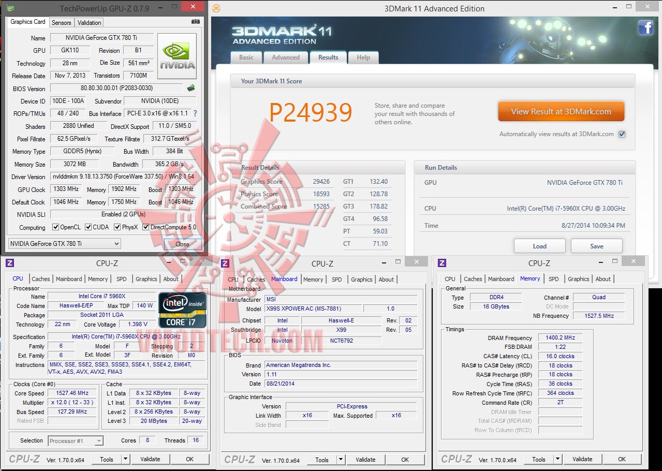
Task: Expand Tools arrow in CPU-Z CPU window
Action: [125, 459]
